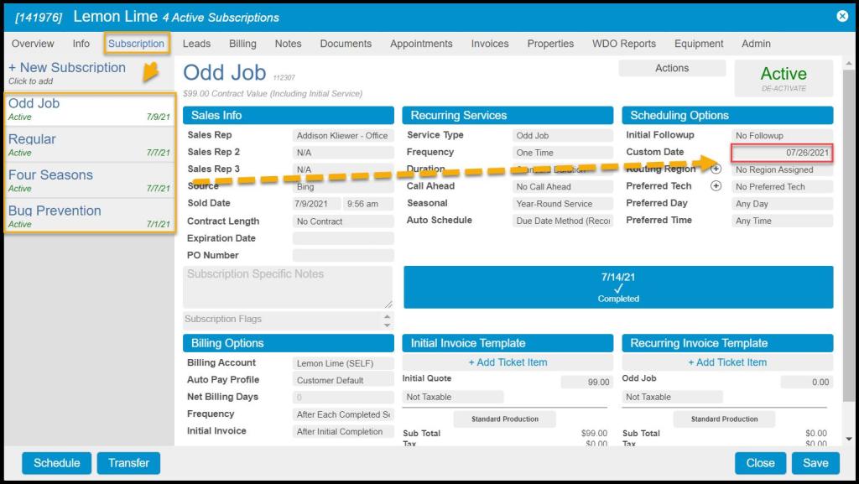
Task: Click the Custom Date field
Action: [x=782, y=153]
